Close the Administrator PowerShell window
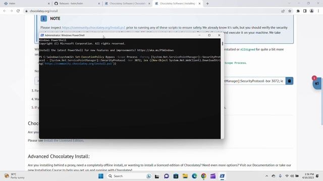This screenshot has width=323, height=181. [219, 35]
